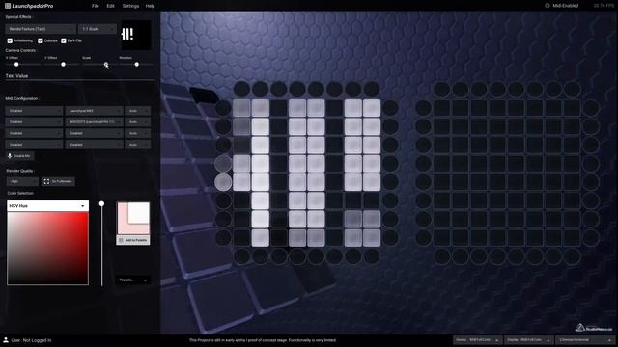Click the MIDI Configuration section label
This screenshot has height=347, width=618.
[x=22, y=98]
